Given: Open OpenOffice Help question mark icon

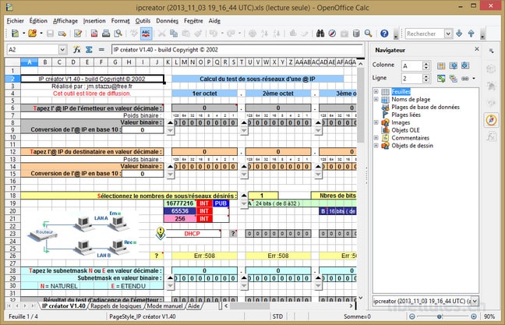Looking at the screenshot, I should (384, 34).
